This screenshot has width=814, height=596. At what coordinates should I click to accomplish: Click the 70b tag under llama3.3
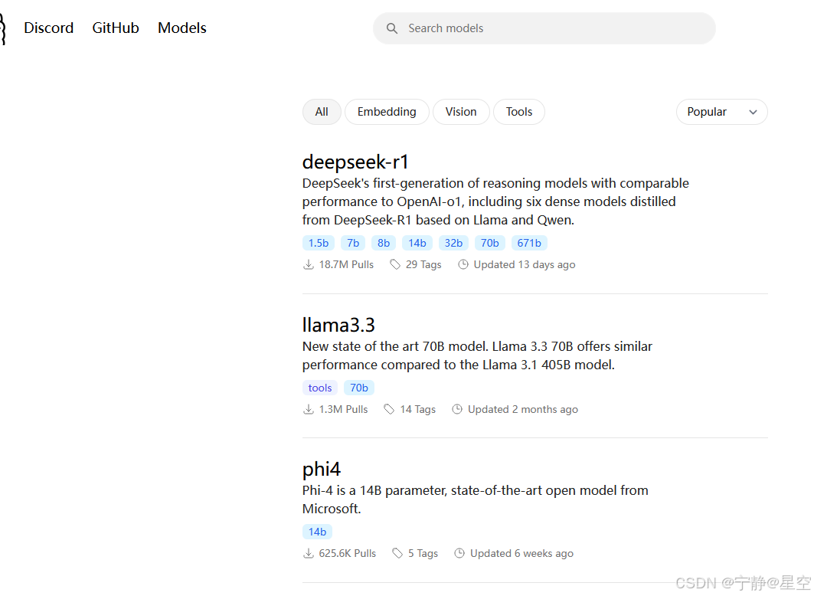358,388
